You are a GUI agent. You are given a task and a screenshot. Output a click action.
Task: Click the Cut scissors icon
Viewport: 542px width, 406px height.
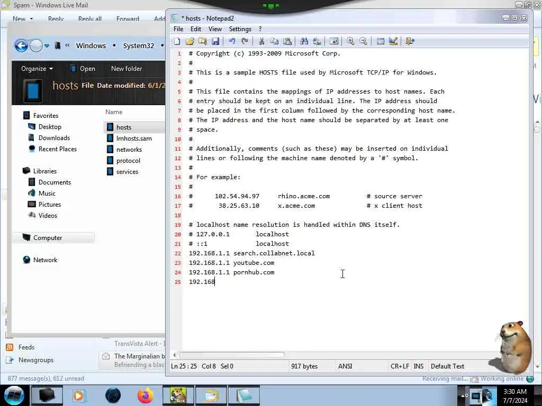[x=261, y=41]
